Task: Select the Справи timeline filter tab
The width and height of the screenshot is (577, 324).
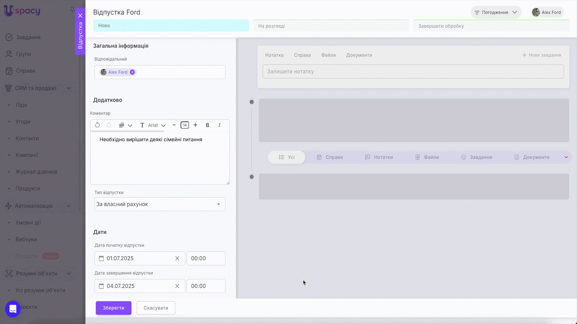Action: 330,157
